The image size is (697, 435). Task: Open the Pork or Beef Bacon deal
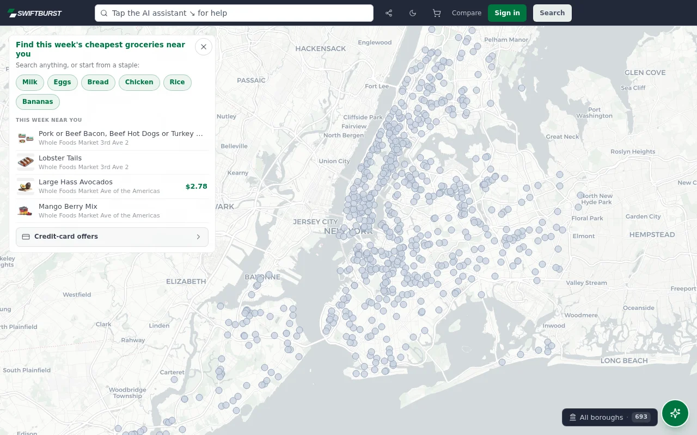(x=112, y=138)
